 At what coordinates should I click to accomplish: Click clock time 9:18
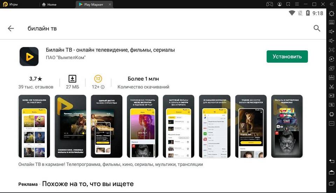(317, 13)
